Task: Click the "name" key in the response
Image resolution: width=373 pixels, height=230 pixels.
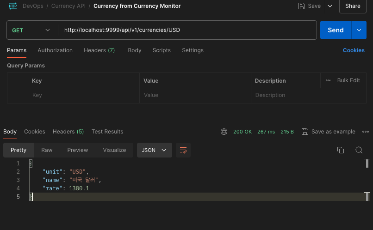Action: 52,180
